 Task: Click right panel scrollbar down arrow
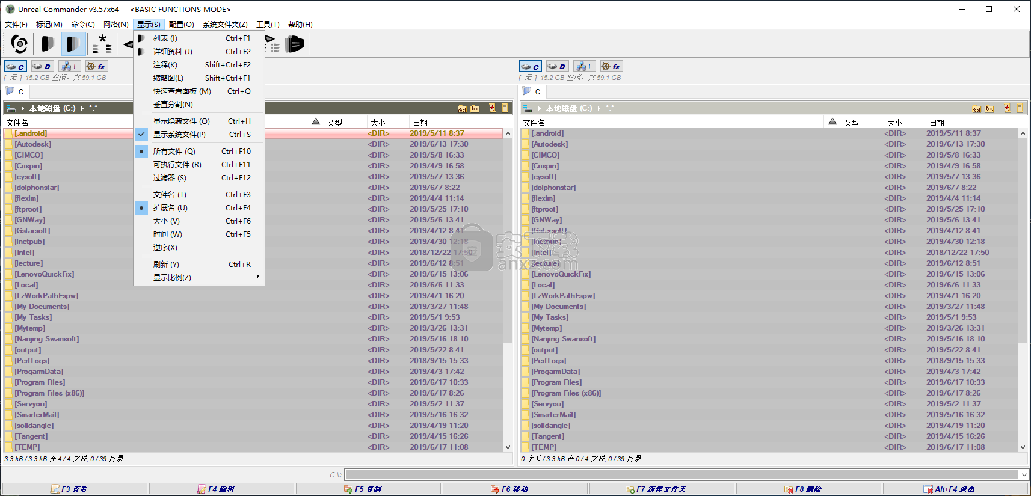pos(1023,447)
